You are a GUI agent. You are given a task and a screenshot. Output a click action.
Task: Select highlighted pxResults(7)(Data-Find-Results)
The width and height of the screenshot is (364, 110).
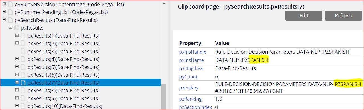pos(64,83)
